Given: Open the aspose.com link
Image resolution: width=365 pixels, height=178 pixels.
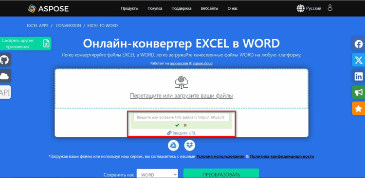Looking at the screenshot, I should click(x=179, y=63).
